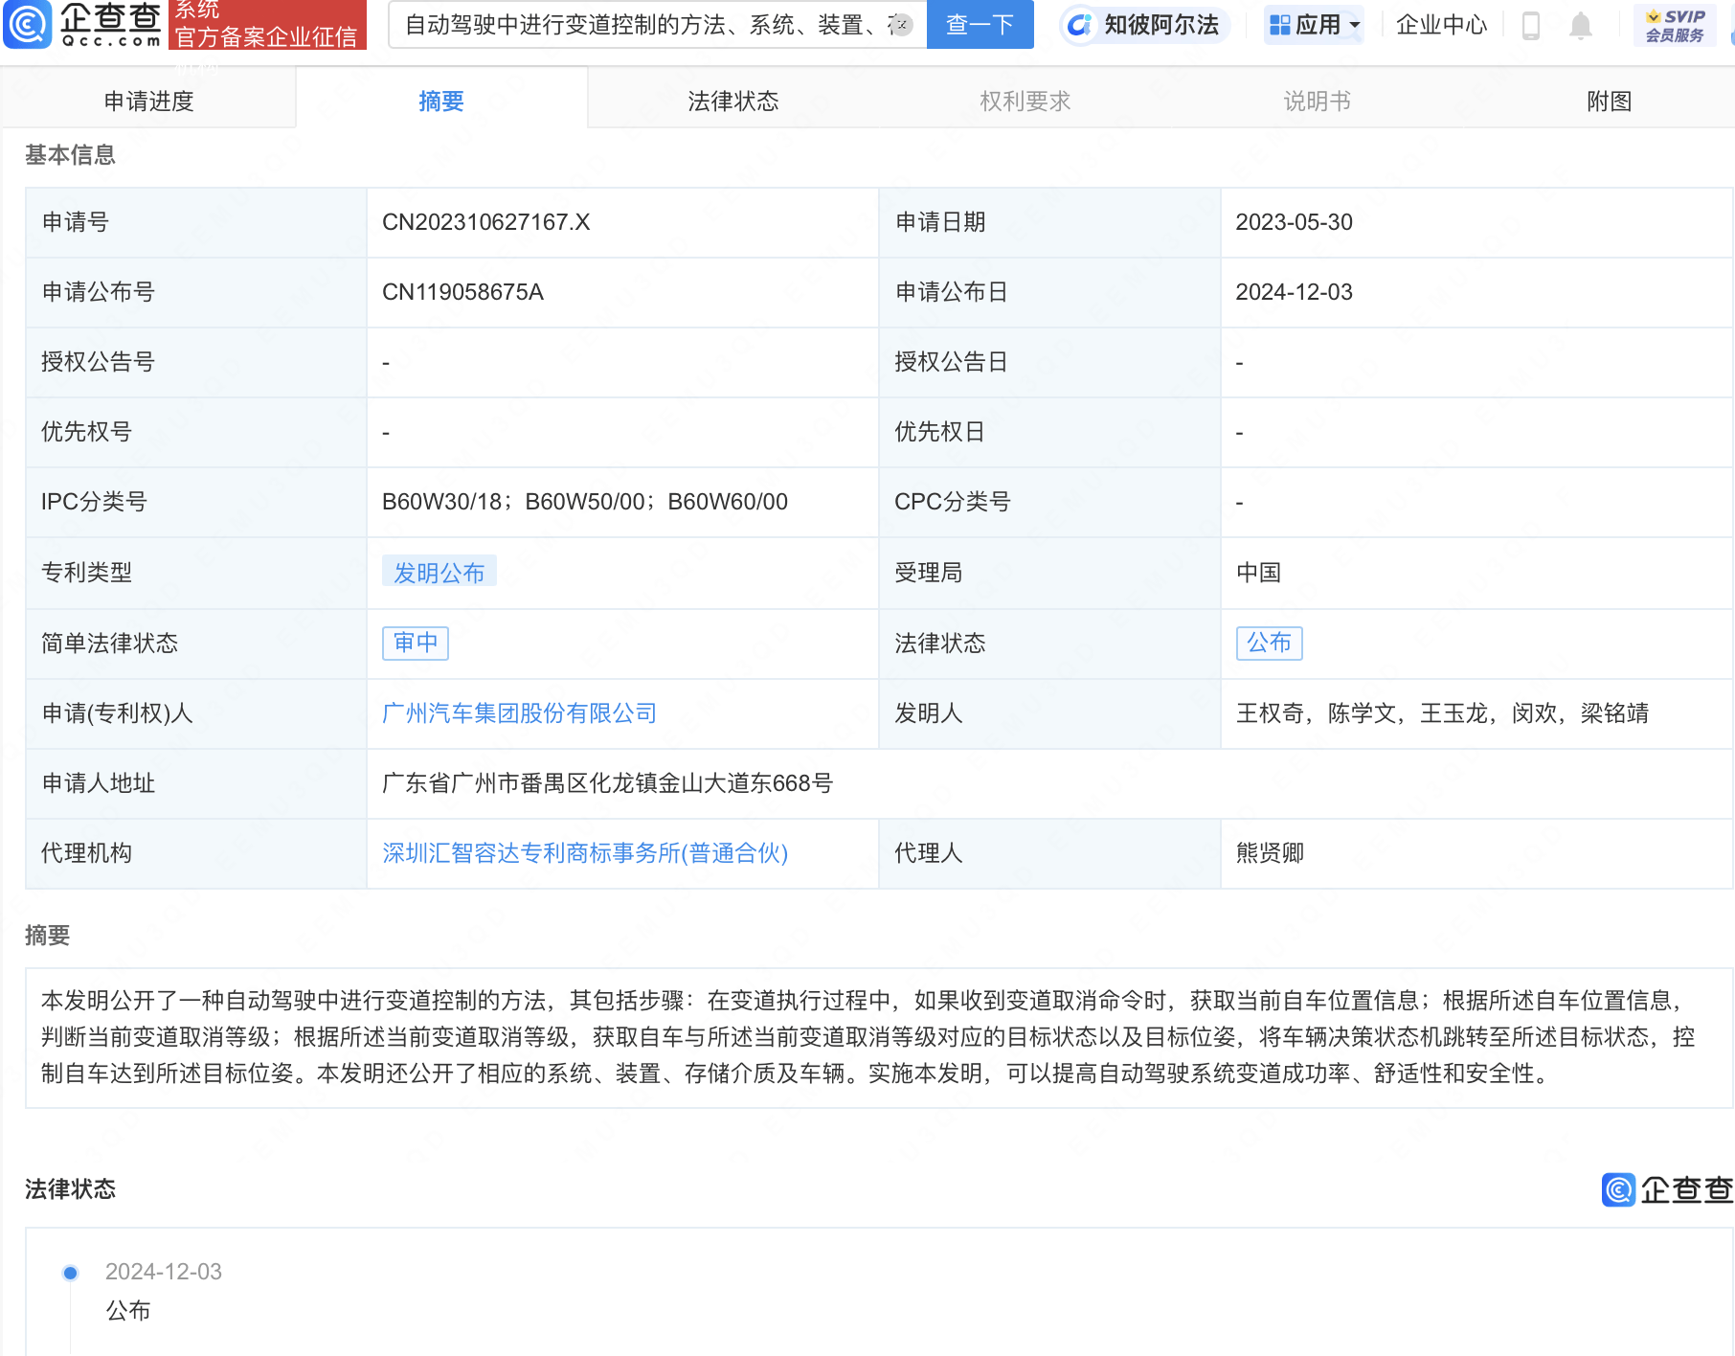Open the 广州汽车集团股份有限公司 applicant link
Viewport: 1735px width, 1356px height.
click(x=520, y=713)
